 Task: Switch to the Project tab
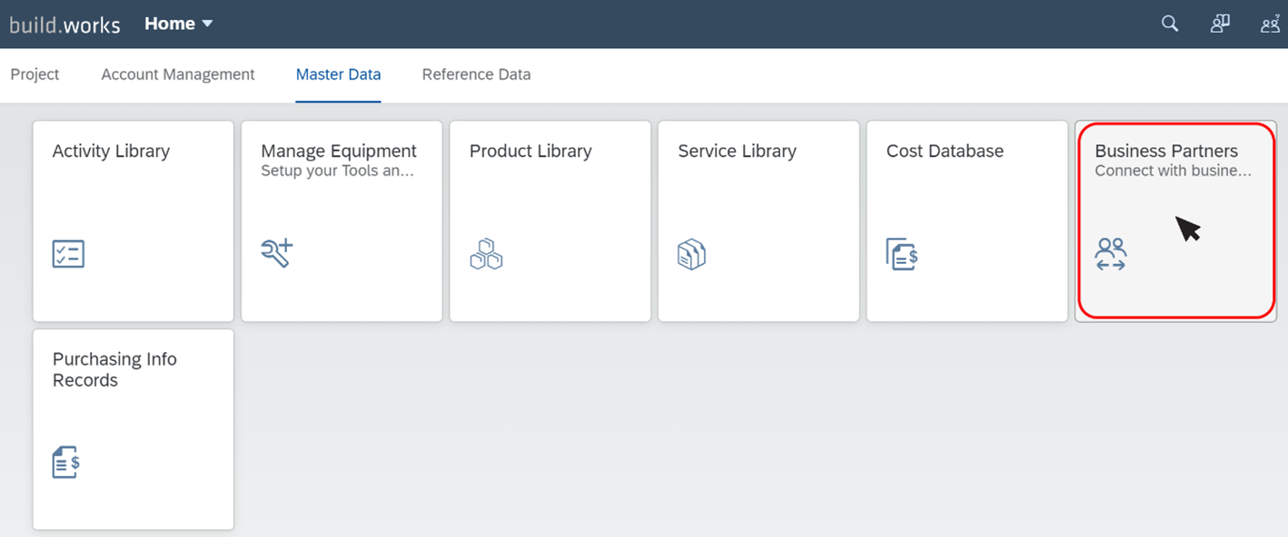[35, 74]
